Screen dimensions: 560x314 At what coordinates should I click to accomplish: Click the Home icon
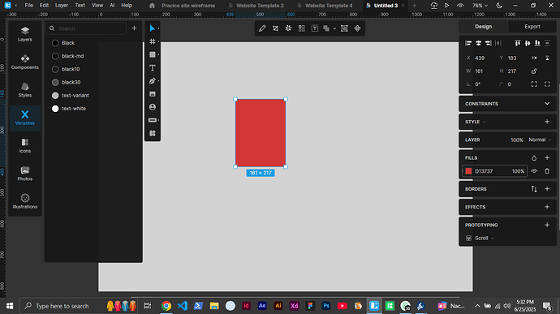pos(152,6)
